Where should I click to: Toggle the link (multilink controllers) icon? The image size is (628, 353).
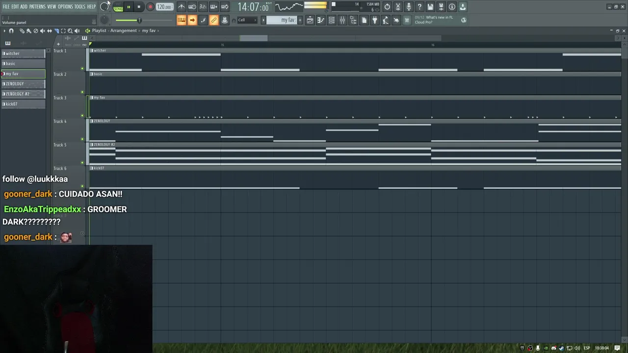[x=213, y=20]
